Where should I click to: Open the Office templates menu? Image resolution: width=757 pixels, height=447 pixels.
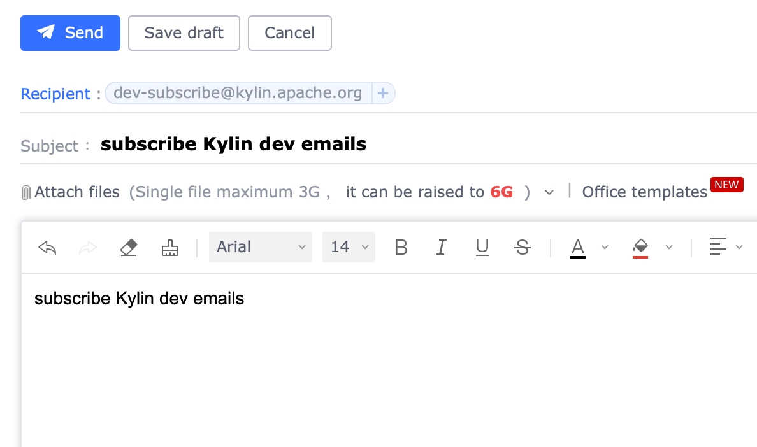point(644,192)
